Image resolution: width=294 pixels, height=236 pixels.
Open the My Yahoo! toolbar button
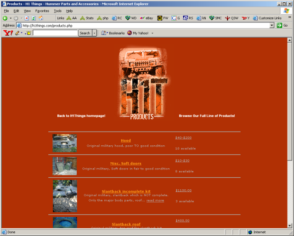(138, 33)
